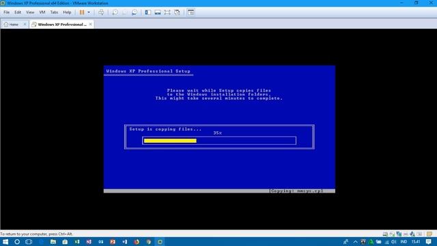437x246 pixels.
Task: Close the Home tab
Action: coord(25,25)
